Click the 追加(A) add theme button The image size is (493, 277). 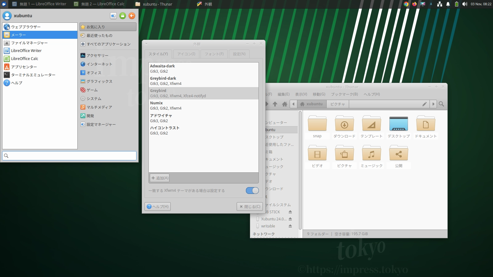[160, 178]
